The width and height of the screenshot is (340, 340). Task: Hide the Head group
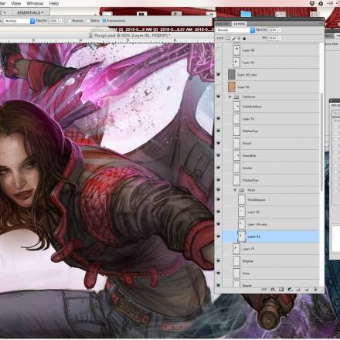tap(219, 190)
